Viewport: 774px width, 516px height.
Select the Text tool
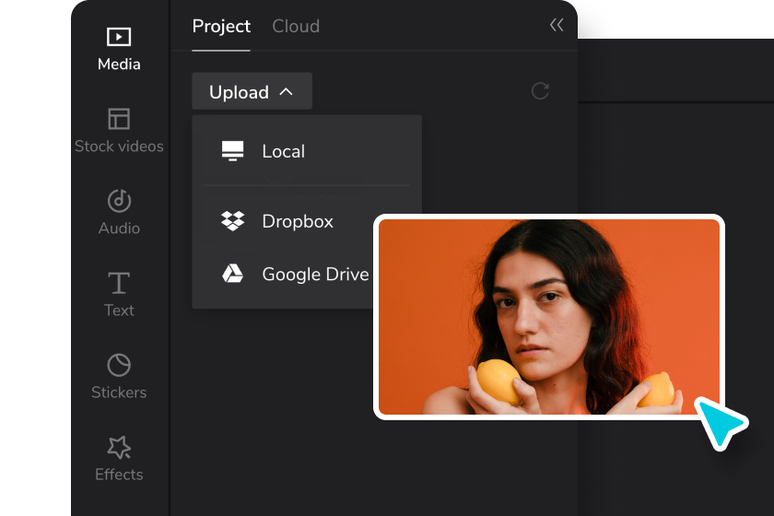119,295
